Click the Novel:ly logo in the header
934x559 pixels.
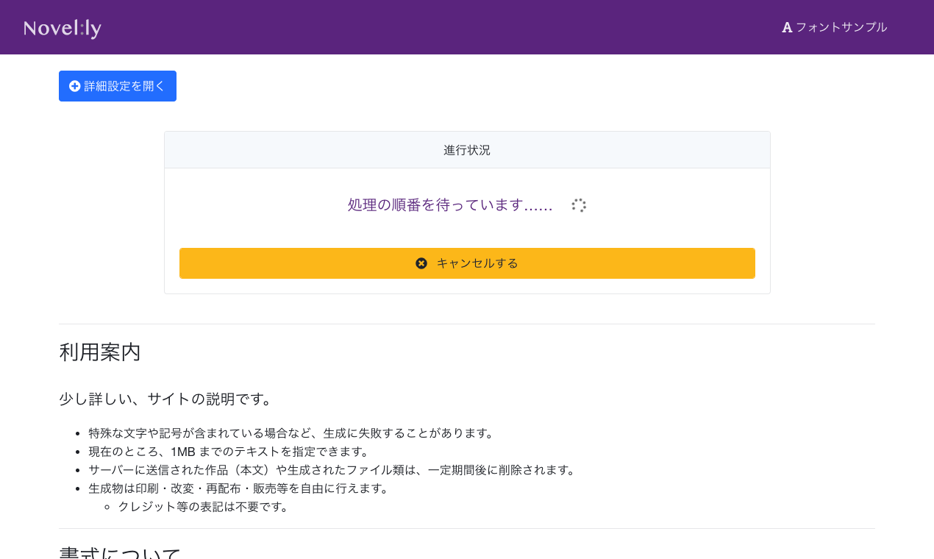coord(62,27)
